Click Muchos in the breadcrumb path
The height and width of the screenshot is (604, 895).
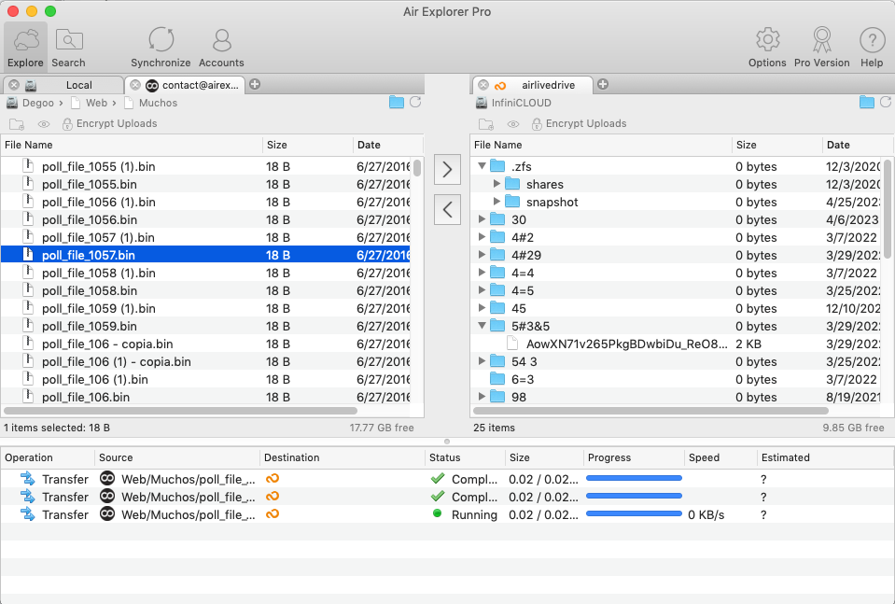[x=158, y=103]
